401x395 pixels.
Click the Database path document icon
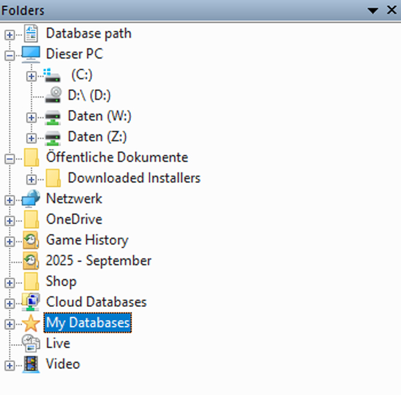coord(31,33)
